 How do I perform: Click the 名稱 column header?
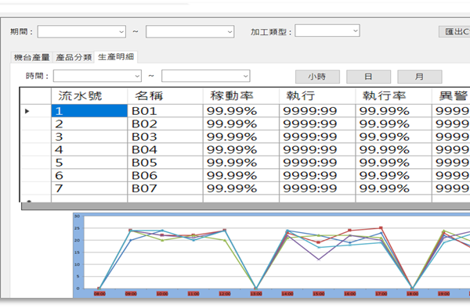point(165,96)
